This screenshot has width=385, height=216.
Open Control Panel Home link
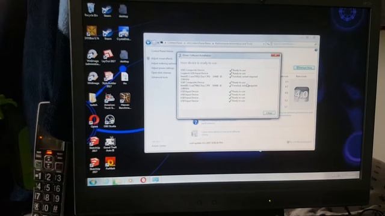(162, 51)
